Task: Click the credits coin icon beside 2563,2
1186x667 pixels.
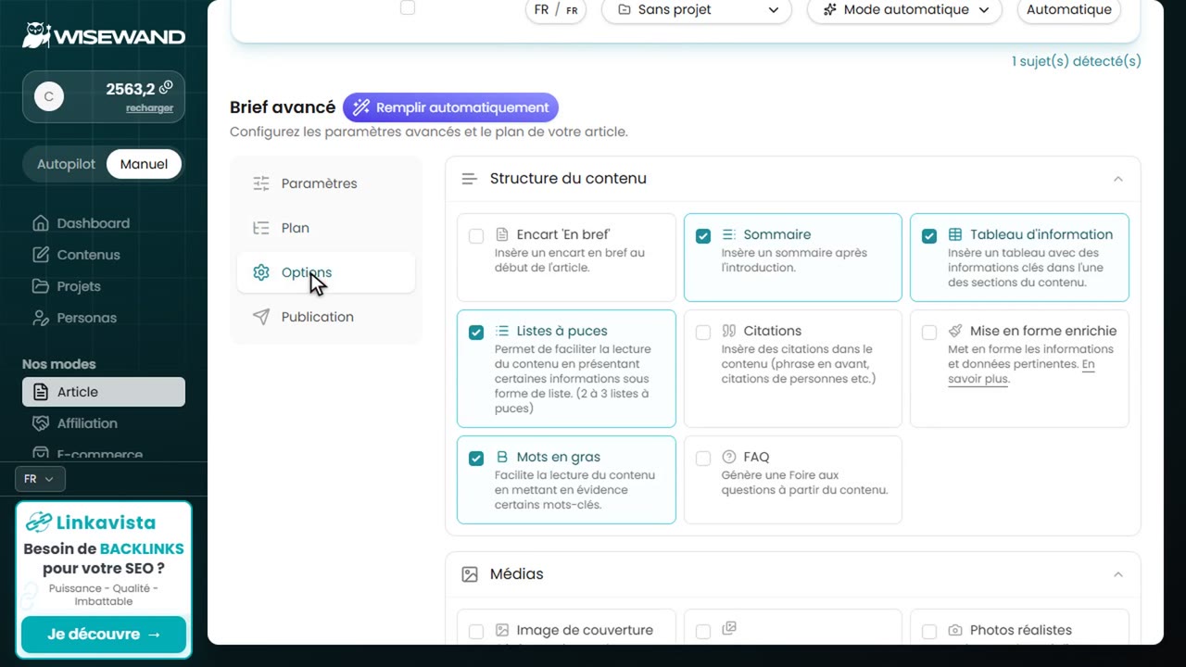Action: pyautogui.click(x=166, y=88)
